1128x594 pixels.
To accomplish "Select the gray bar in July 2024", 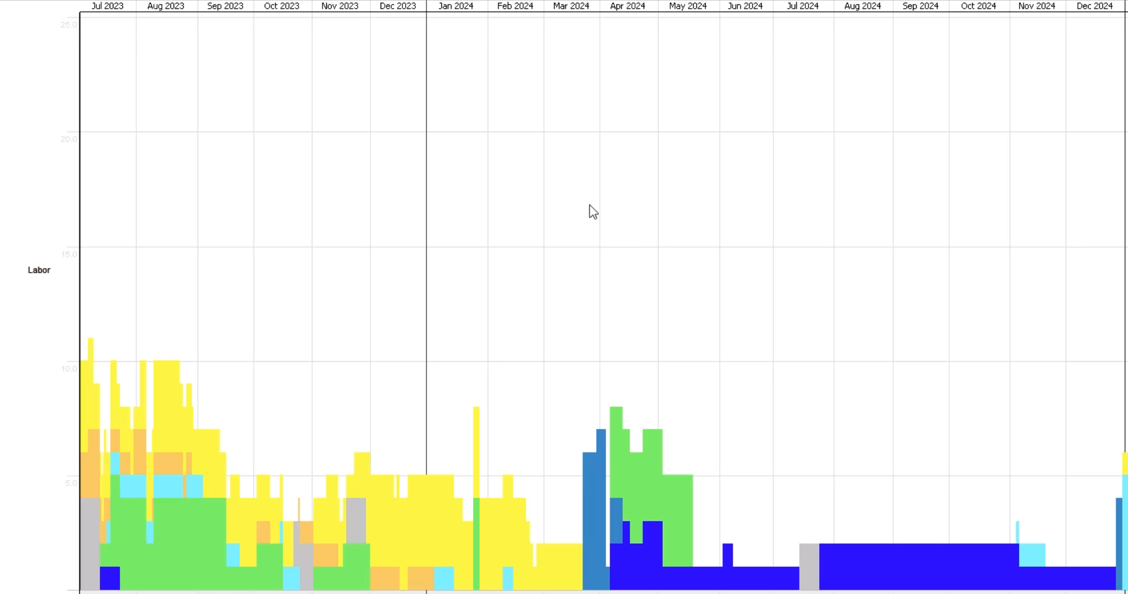I will point(809,566).
